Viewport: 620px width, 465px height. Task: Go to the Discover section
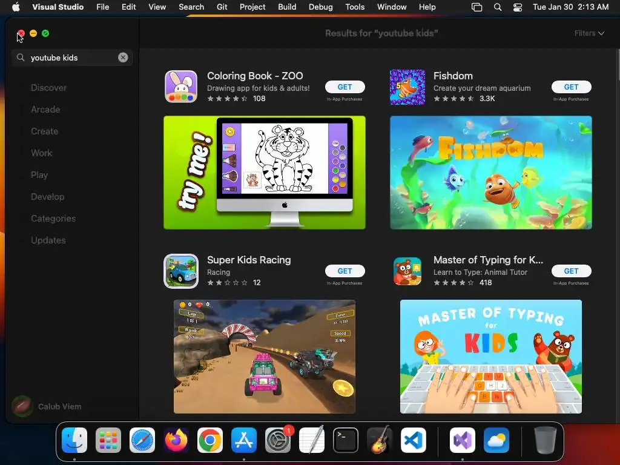point(48,88)
